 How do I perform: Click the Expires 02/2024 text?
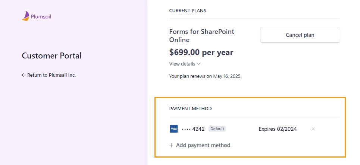(x=278, y=129)
